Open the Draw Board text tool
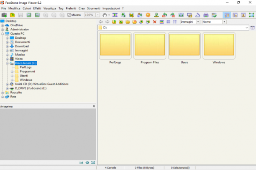This screenshot has width=256, height=170. point(140,15)
